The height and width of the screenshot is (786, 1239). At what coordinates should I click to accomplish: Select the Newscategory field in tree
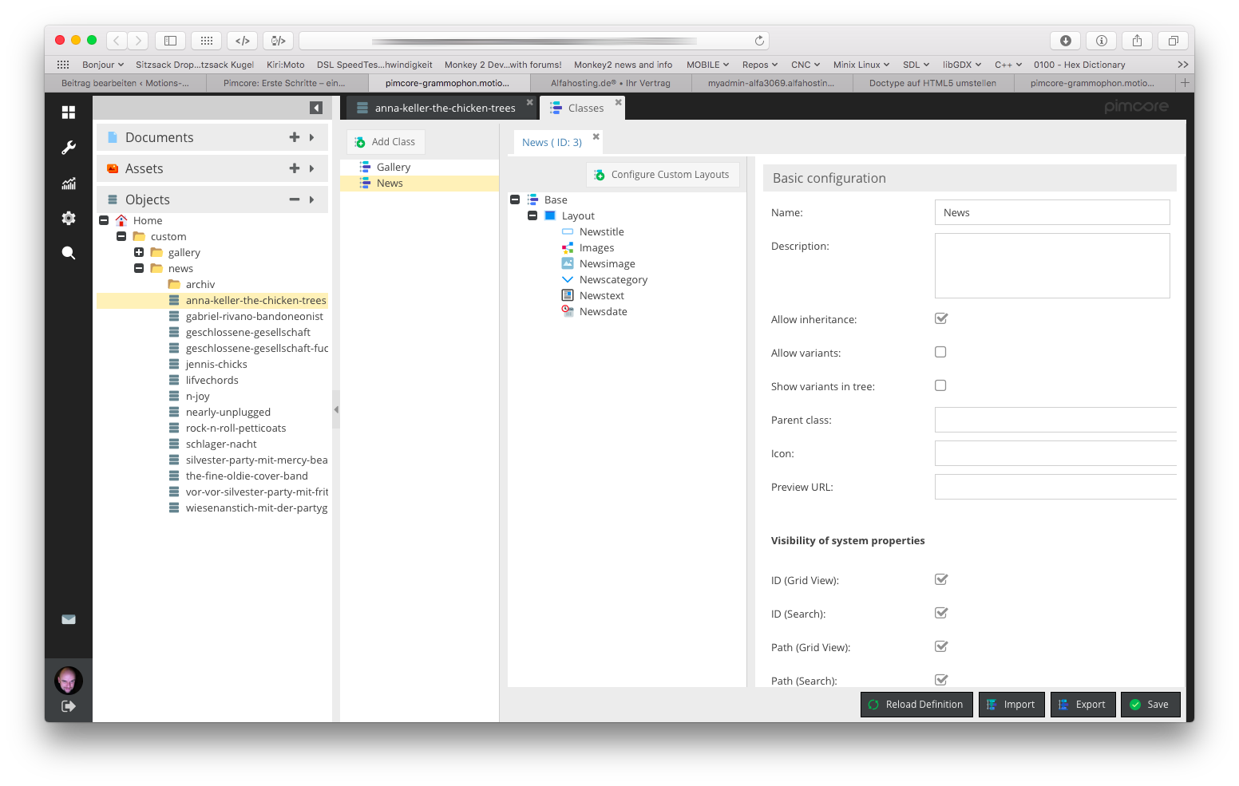click(612, 279)
